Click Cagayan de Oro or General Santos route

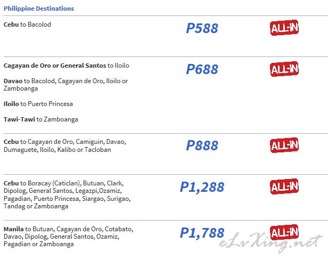point(67,66)
